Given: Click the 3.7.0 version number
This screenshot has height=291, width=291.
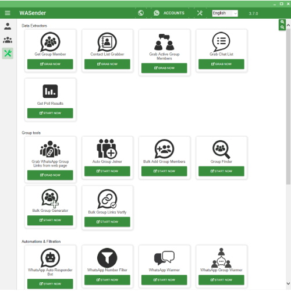Looking at the screenshot, I should tap(253, 13).
